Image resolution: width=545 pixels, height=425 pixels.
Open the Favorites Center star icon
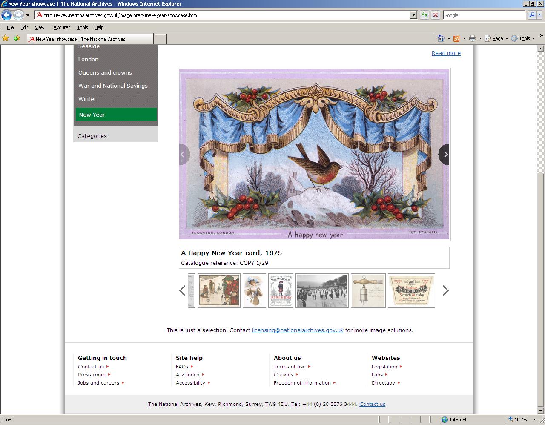[6, 38]
